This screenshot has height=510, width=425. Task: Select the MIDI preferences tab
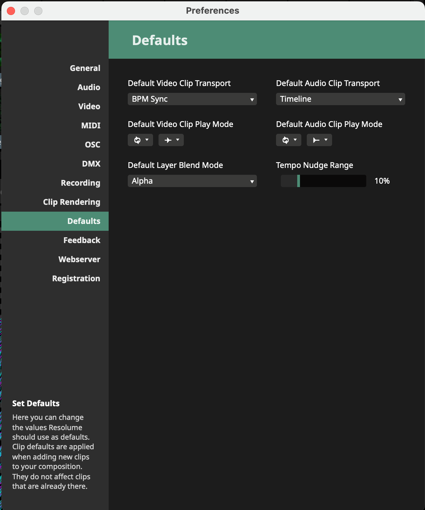point(91,126)
